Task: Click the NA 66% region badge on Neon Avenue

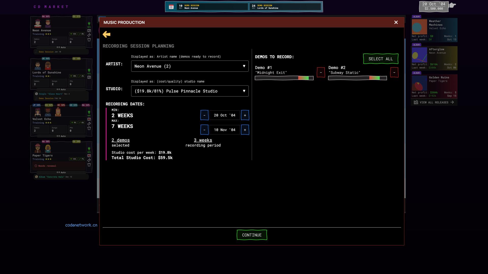Action: pos(46,16)
